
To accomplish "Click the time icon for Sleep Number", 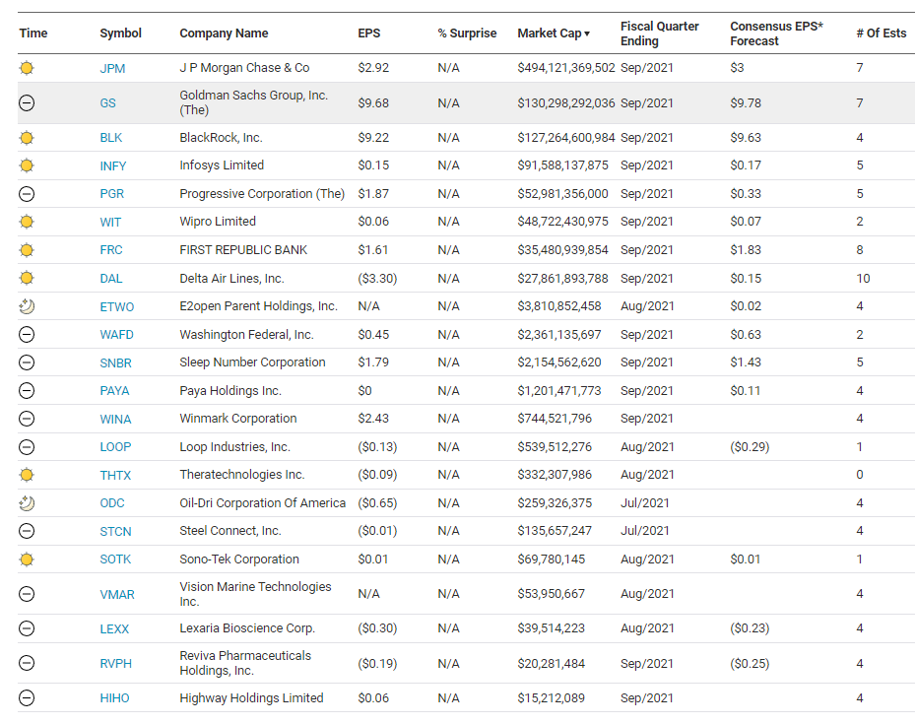I will point(27,362).
